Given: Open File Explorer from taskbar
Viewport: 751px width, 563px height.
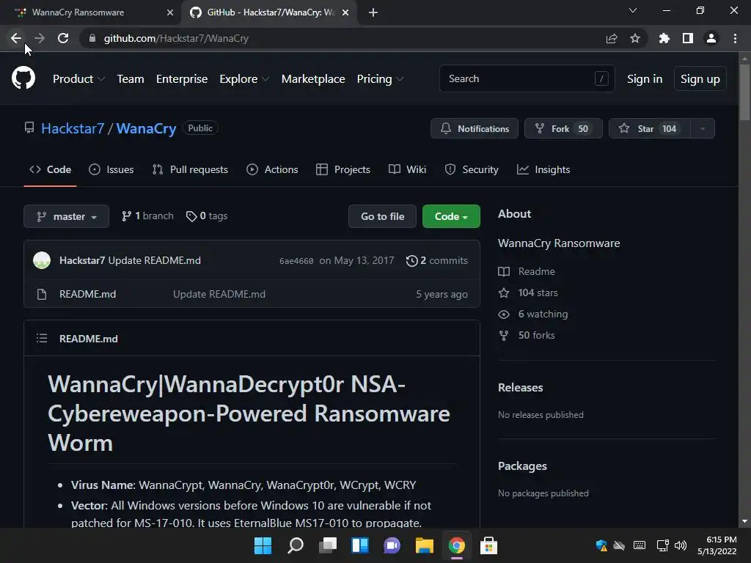Looking at the screenshot, I should (425, 545).
